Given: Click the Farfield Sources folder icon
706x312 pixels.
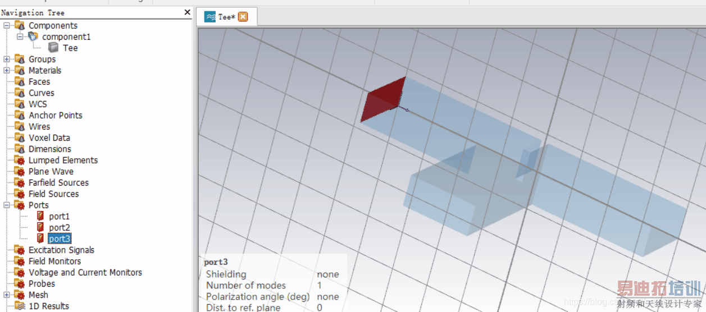Looking at the screenshot, I should 20,182.
